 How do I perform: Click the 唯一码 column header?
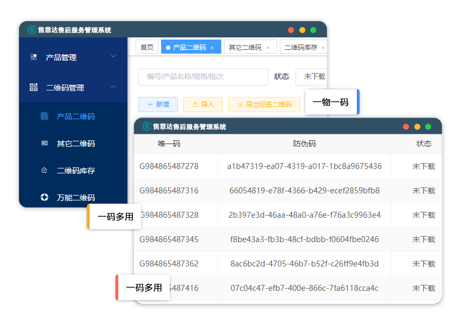[x=169, y=144]
